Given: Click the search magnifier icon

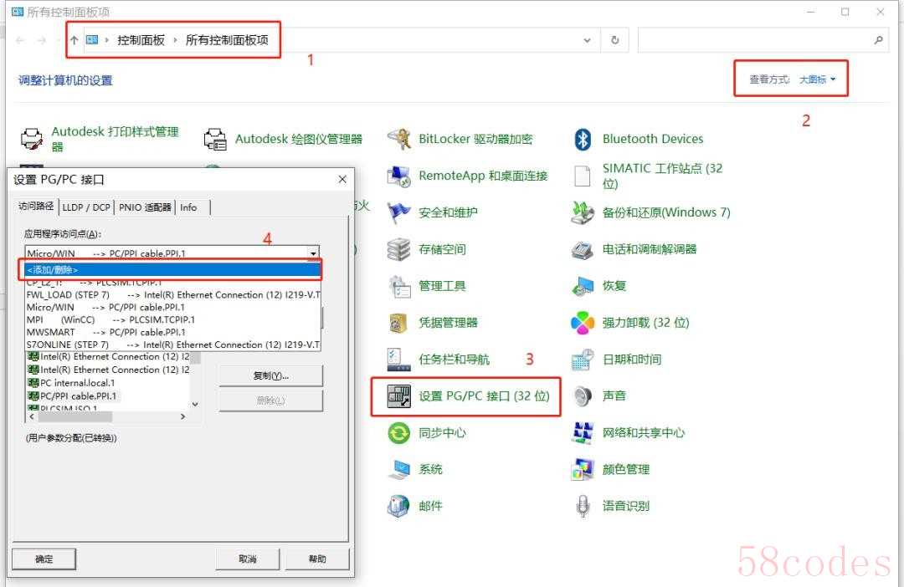Looking at the screenshot, I should [x=878, y=40].
